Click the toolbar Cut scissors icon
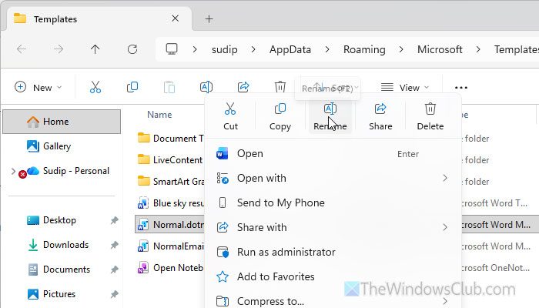 95,87
